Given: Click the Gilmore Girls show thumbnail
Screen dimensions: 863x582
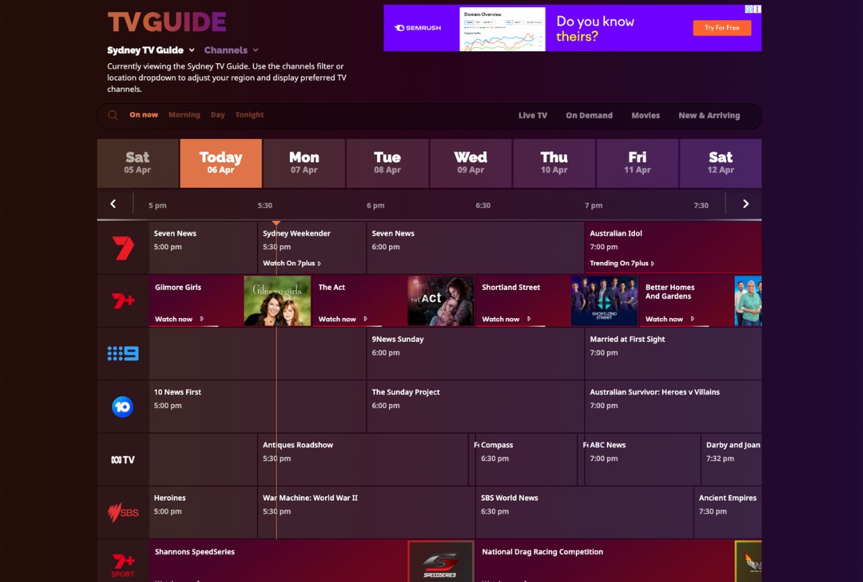Looking at the screenshot, I should (277, 300).
